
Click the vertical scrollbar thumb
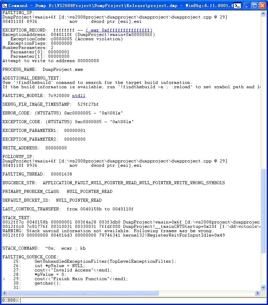(263, 211)
